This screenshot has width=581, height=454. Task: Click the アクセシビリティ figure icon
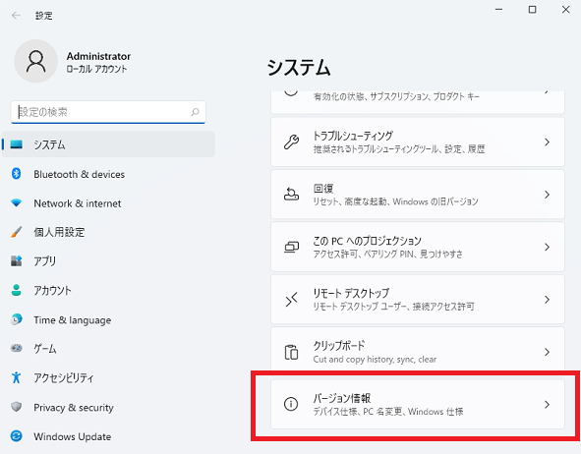coord(17,377)
